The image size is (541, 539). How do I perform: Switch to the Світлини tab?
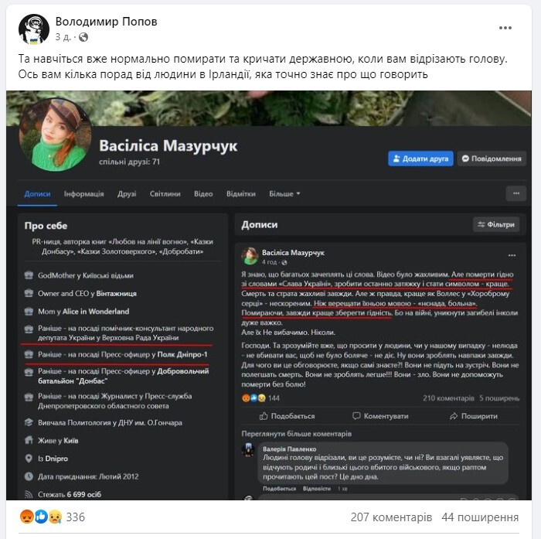[165, 193]
